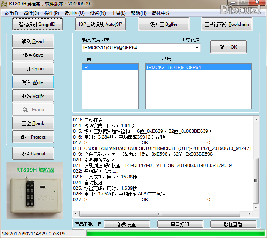The image size is (267, 238).
Task: Click the green progress bar
Action: (x=175, y=233)
